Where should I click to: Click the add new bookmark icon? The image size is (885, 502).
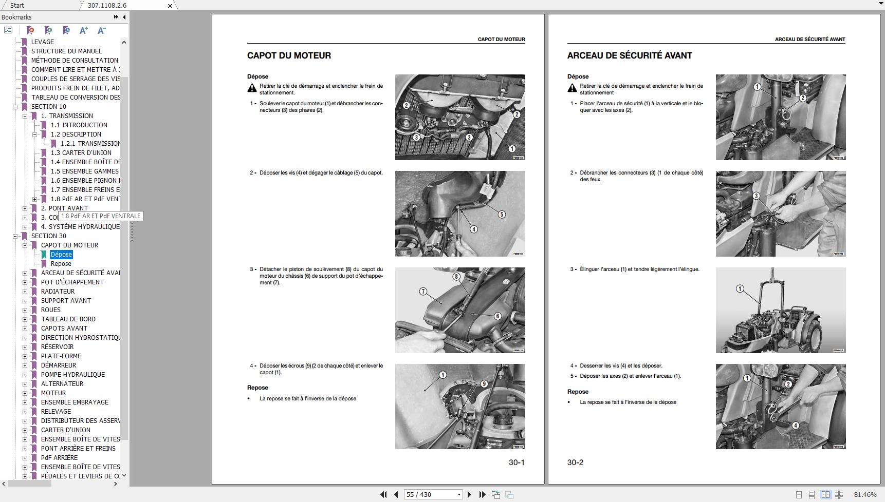[x=48, y=30]
